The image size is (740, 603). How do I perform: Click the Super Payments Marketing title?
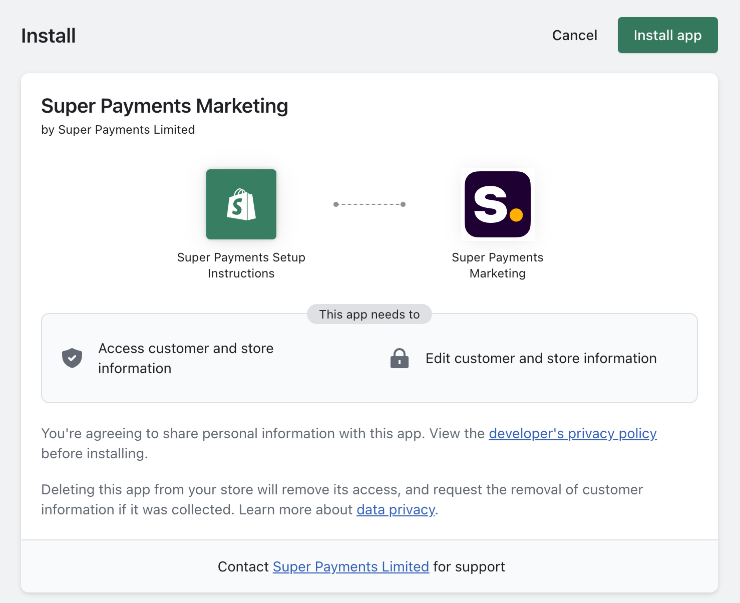click(x=165, y=106)
